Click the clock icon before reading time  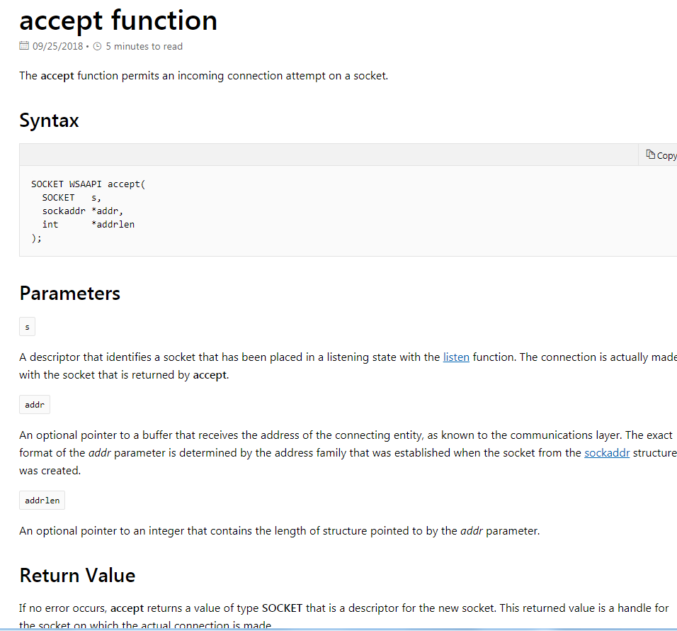point(98,47)
